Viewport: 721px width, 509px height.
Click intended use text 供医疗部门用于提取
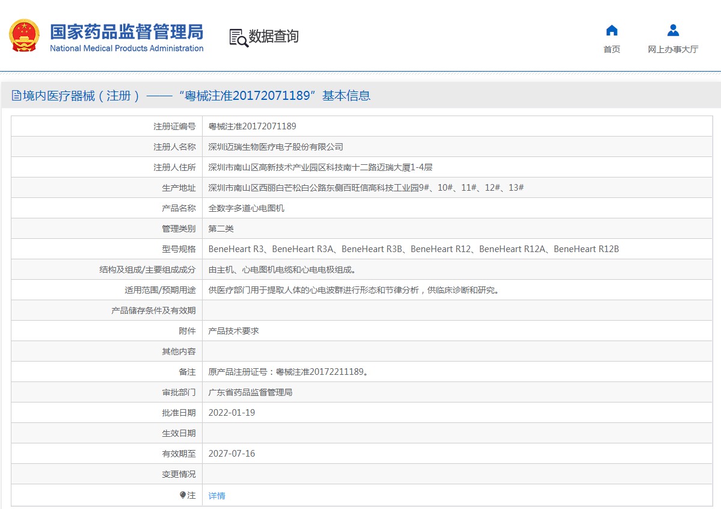(354, 290)
